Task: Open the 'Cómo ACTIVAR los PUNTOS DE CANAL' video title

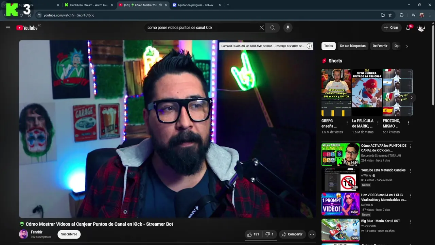Action: pyautogui.click(x=384, y=148)
